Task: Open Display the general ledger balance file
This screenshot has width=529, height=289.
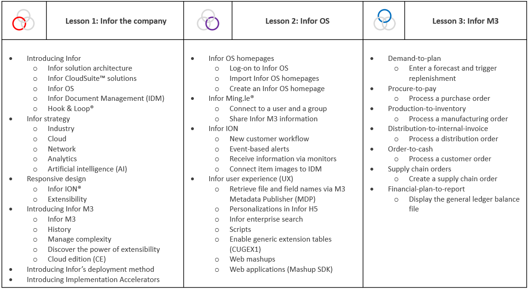Action: (x=464, y=204)
